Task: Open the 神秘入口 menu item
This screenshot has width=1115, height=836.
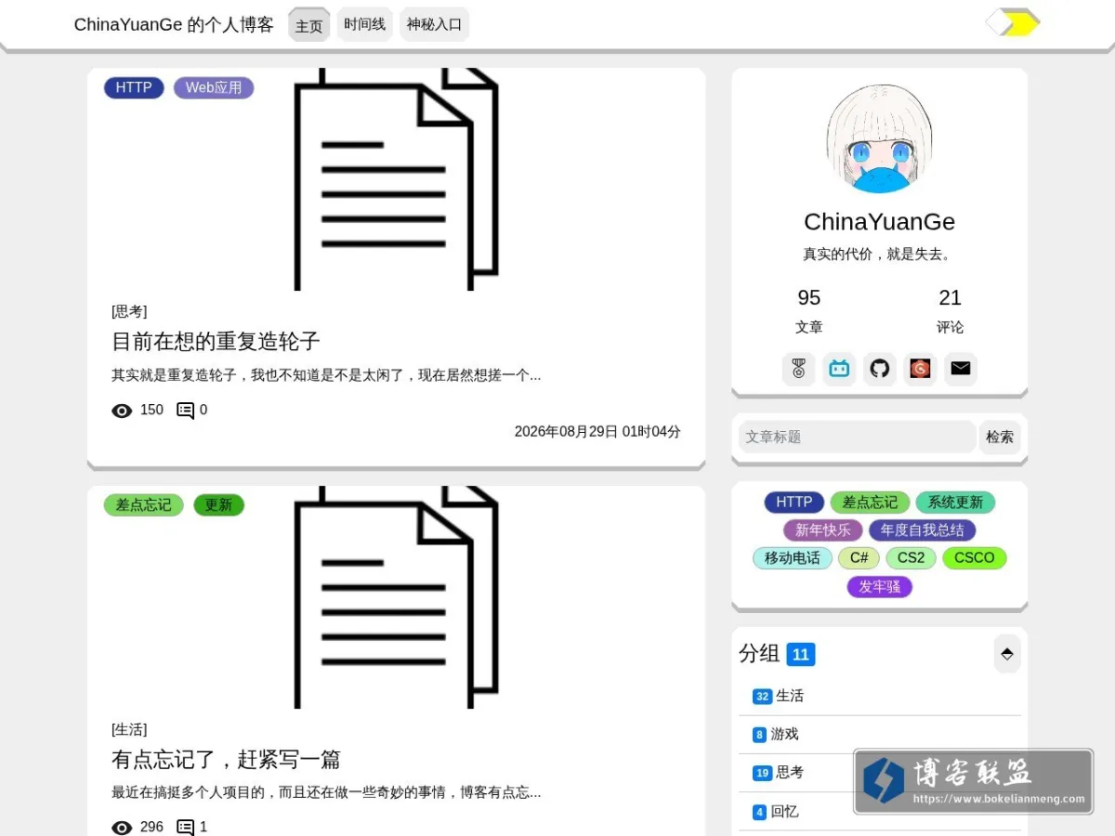Action: click(x=434, y=24)
